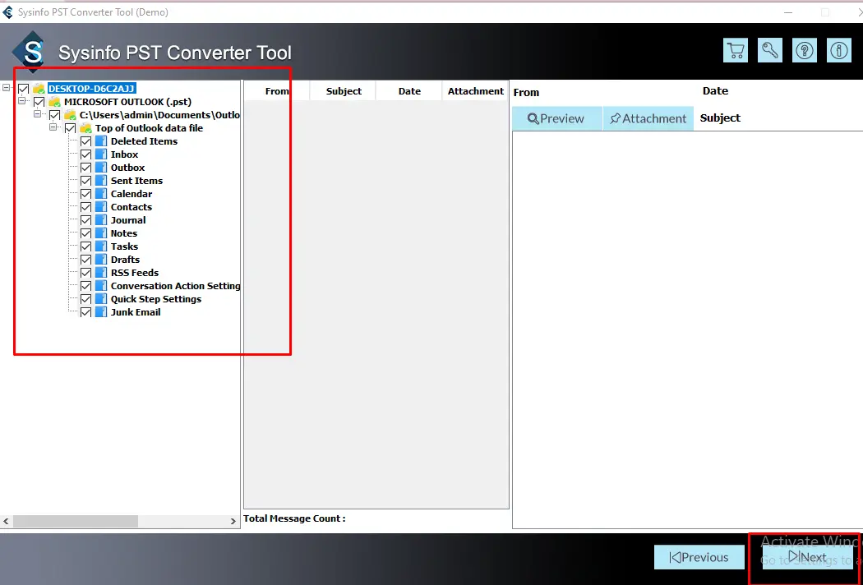Click the info about icon
This screenshot has width=863, height=585.
(x=839, y=51)
